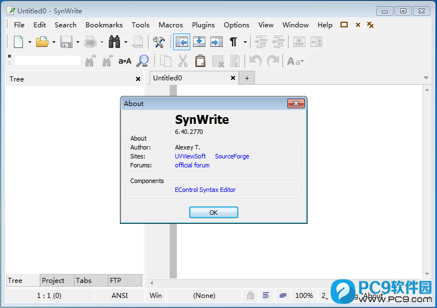This screenshot has width=437, height=308.
Task: Click the Save diskette icon
Action: coord(66,42)
